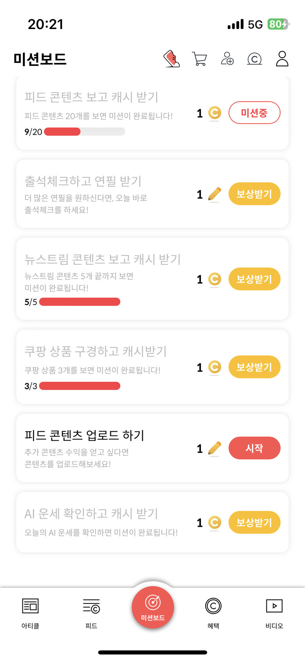The width and height of the screenshot is (305, 661).
Task: Tap the center 미션보드 button
Action: 152,607
